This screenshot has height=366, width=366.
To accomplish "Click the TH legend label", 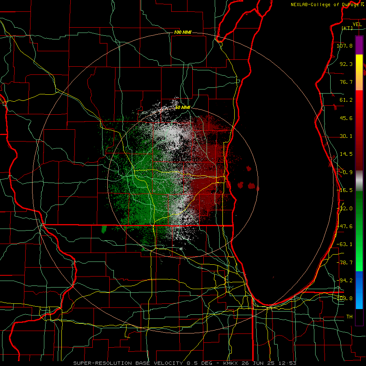I will (x=349, y=317).
